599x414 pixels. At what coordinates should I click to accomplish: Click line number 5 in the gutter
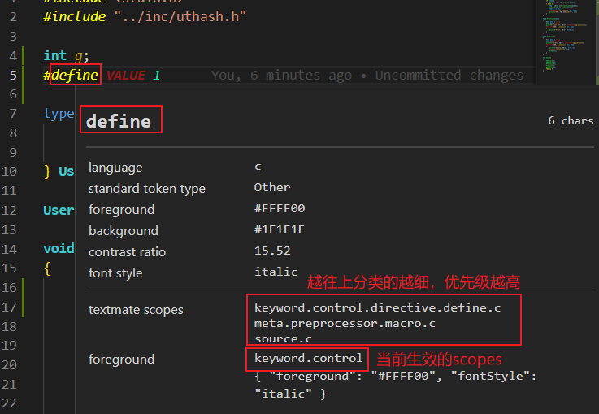[13, 76]
